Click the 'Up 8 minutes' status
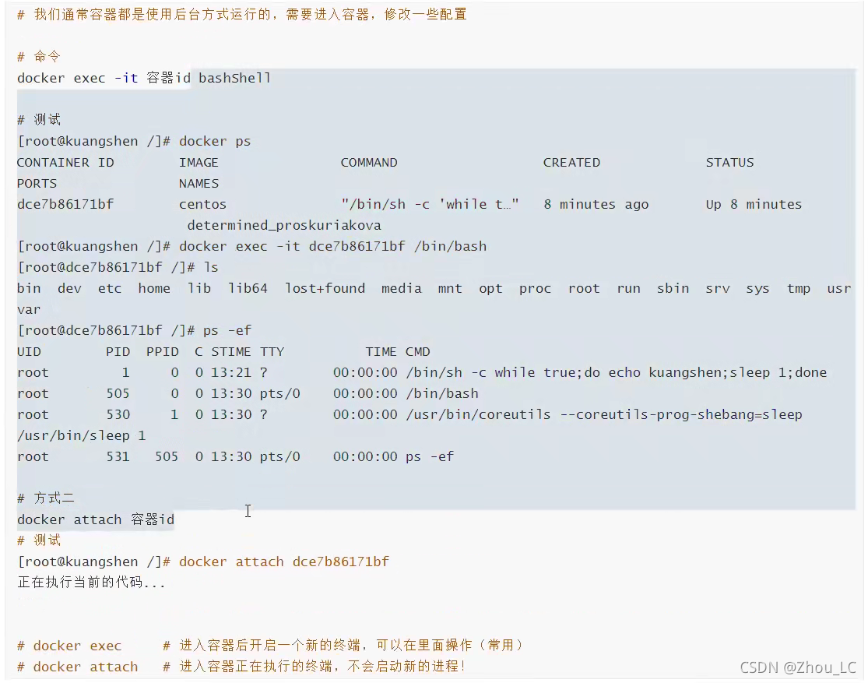 click(754, 204)
